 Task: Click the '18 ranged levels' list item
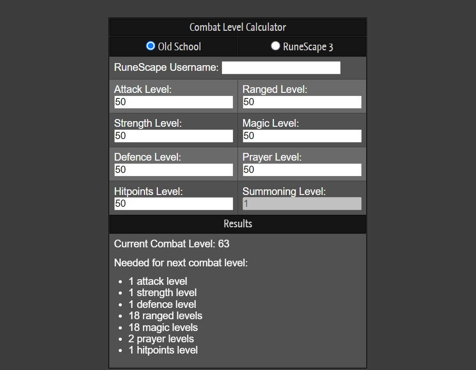[x=166, y=316]
